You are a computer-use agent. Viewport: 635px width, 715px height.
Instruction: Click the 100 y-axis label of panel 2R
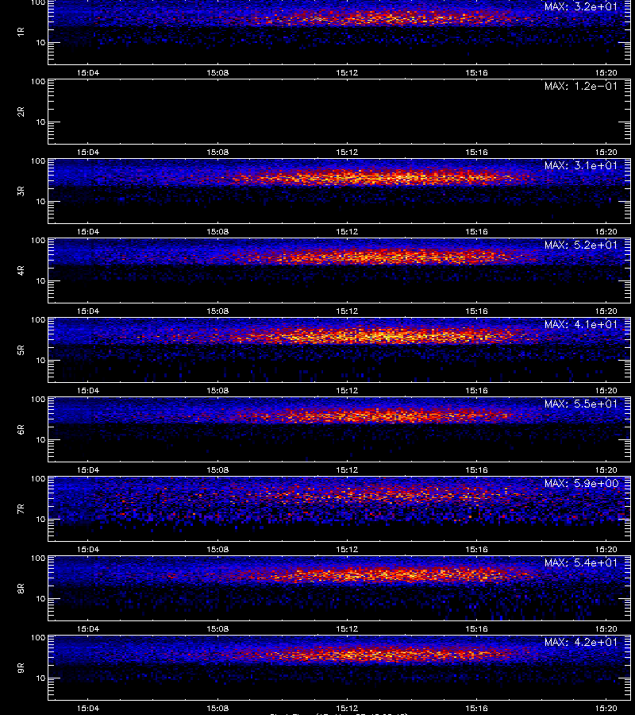click(38, 82)
